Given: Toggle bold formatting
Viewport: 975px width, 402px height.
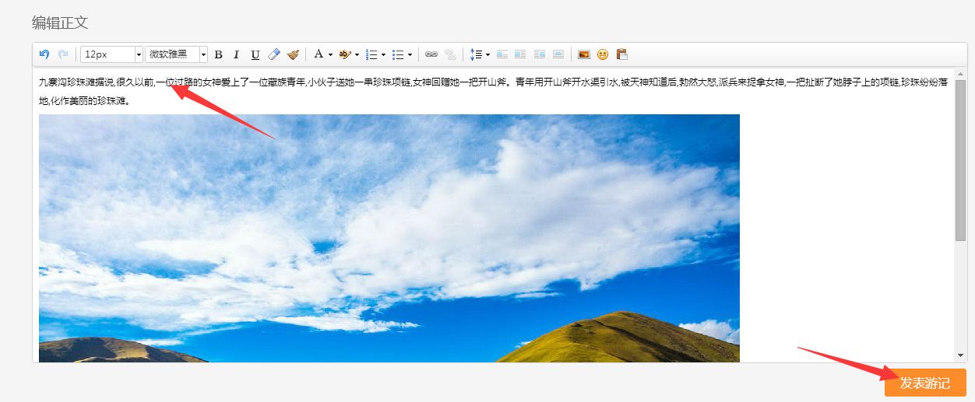Looking at the screenshot, I should pyautogui.click(x=218, y=54).
